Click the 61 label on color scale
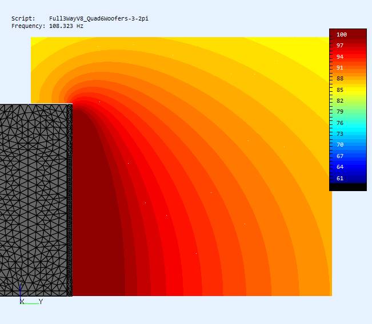 click(340, 179)
